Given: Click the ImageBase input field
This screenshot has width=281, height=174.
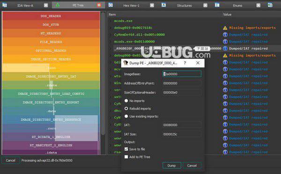Looking at the screenshot, I should pos(182,74).
